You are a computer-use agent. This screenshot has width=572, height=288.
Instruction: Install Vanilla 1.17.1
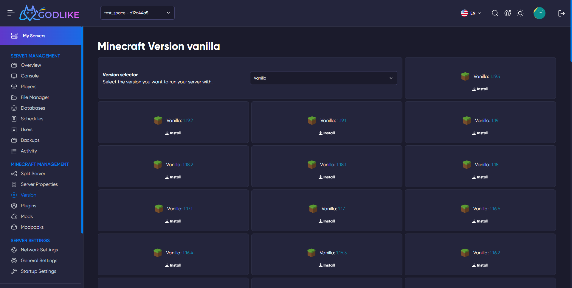tap(173, 221)
